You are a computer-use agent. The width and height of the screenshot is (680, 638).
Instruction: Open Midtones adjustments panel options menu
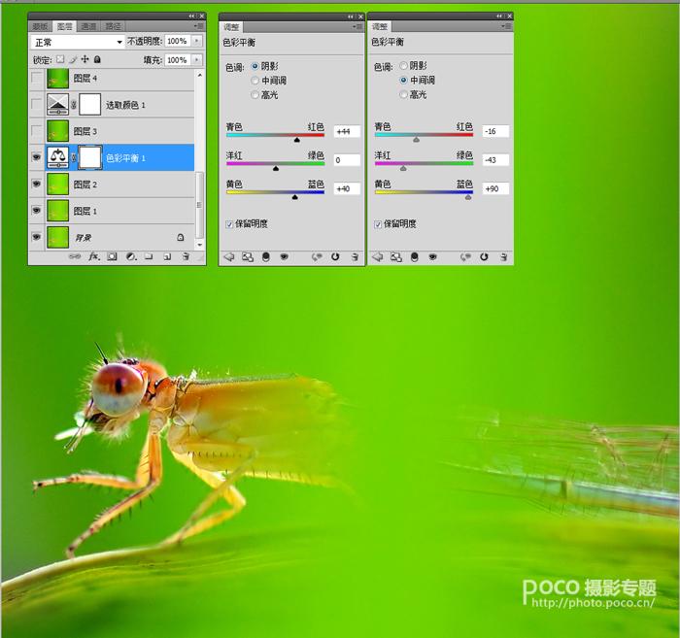[x=506, y=26]
